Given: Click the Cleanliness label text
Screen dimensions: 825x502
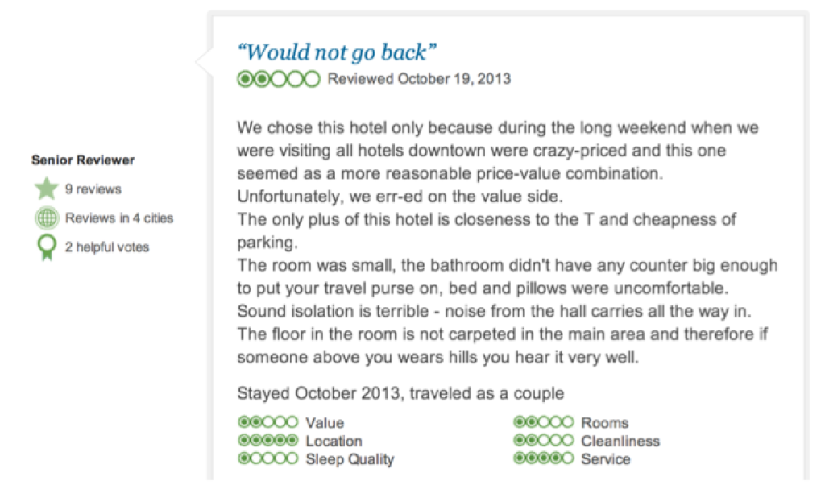Looking at the screenshot, I should [x=620, y=441].
